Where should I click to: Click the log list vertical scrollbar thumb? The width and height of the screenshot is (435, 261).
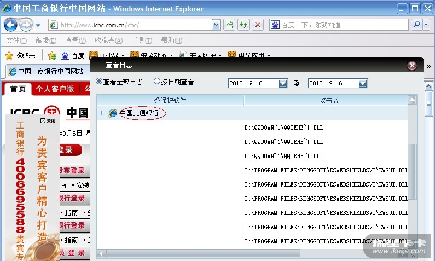412,172
